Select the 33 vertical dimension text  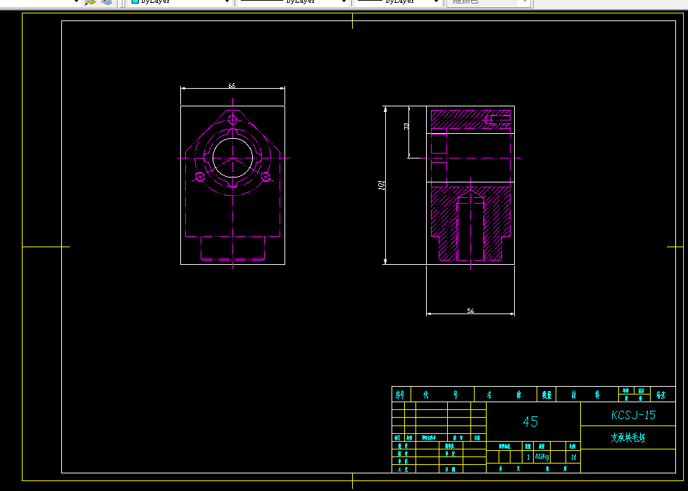coord(406,126)
